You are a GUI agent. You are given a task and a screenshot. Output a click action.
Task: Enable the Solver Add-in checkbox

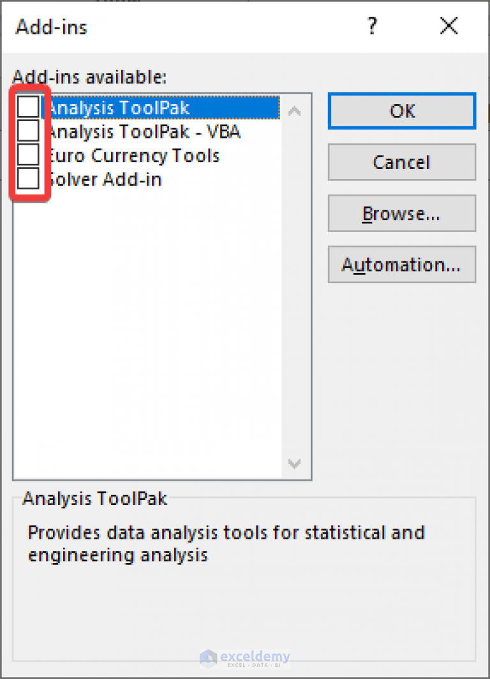click(x=28, y=178)
